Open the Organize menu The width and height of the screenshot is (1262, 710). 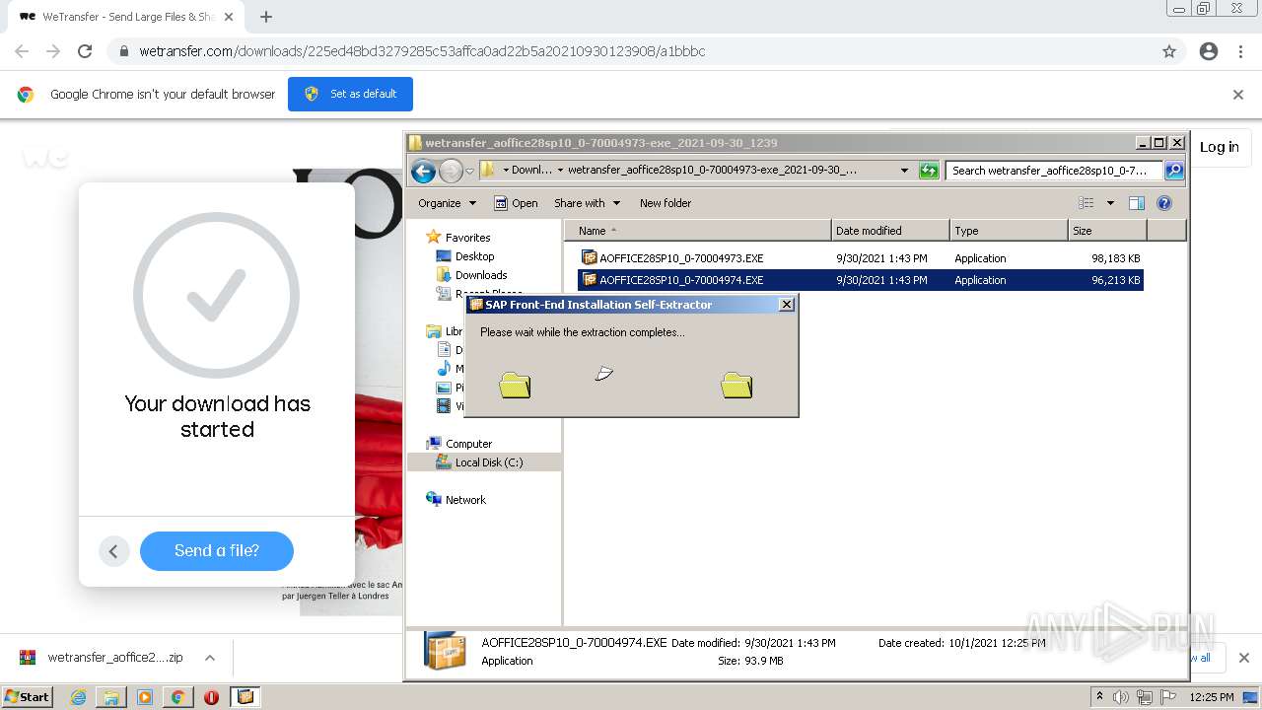[447, 203]
